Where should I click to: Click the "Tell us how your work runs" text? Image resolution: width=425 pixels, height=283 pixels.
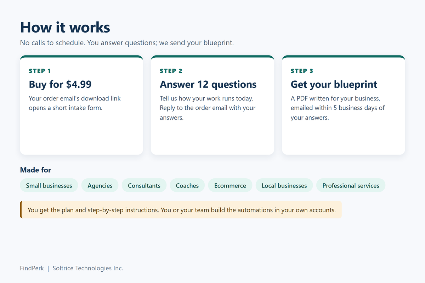coord(208,108)
